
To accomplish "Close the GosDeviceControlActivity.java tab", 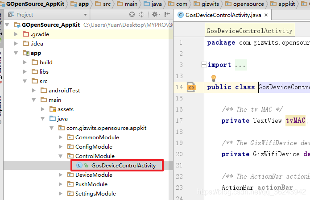I will (x=266, y=15).
